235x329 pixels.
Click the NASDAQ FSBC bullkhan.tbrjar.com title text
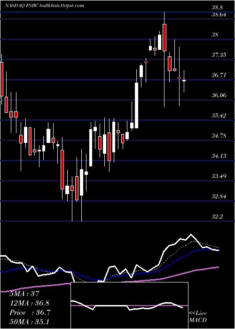tap(44, 6)
